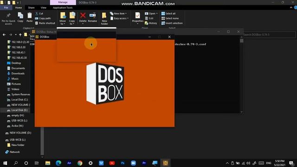The width and height of the screenshot is (297, 167).
Task: Open the recent locations dropdown arrow
Action: point(16,35)
